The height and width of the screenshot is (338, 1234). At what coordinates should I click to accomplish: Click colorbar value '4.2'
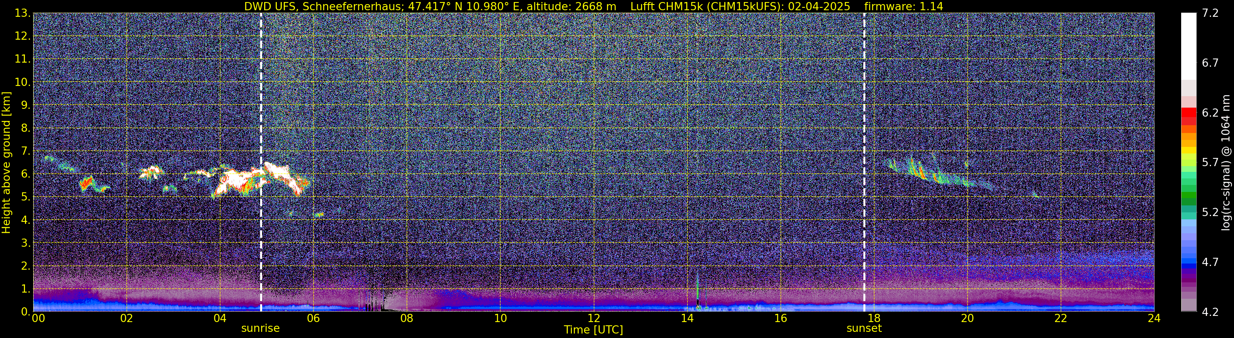[x=1210, y=312]
